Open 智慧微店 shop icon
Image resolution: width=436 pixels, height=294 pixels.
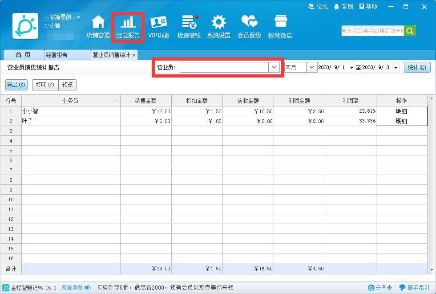click(280, 27)
